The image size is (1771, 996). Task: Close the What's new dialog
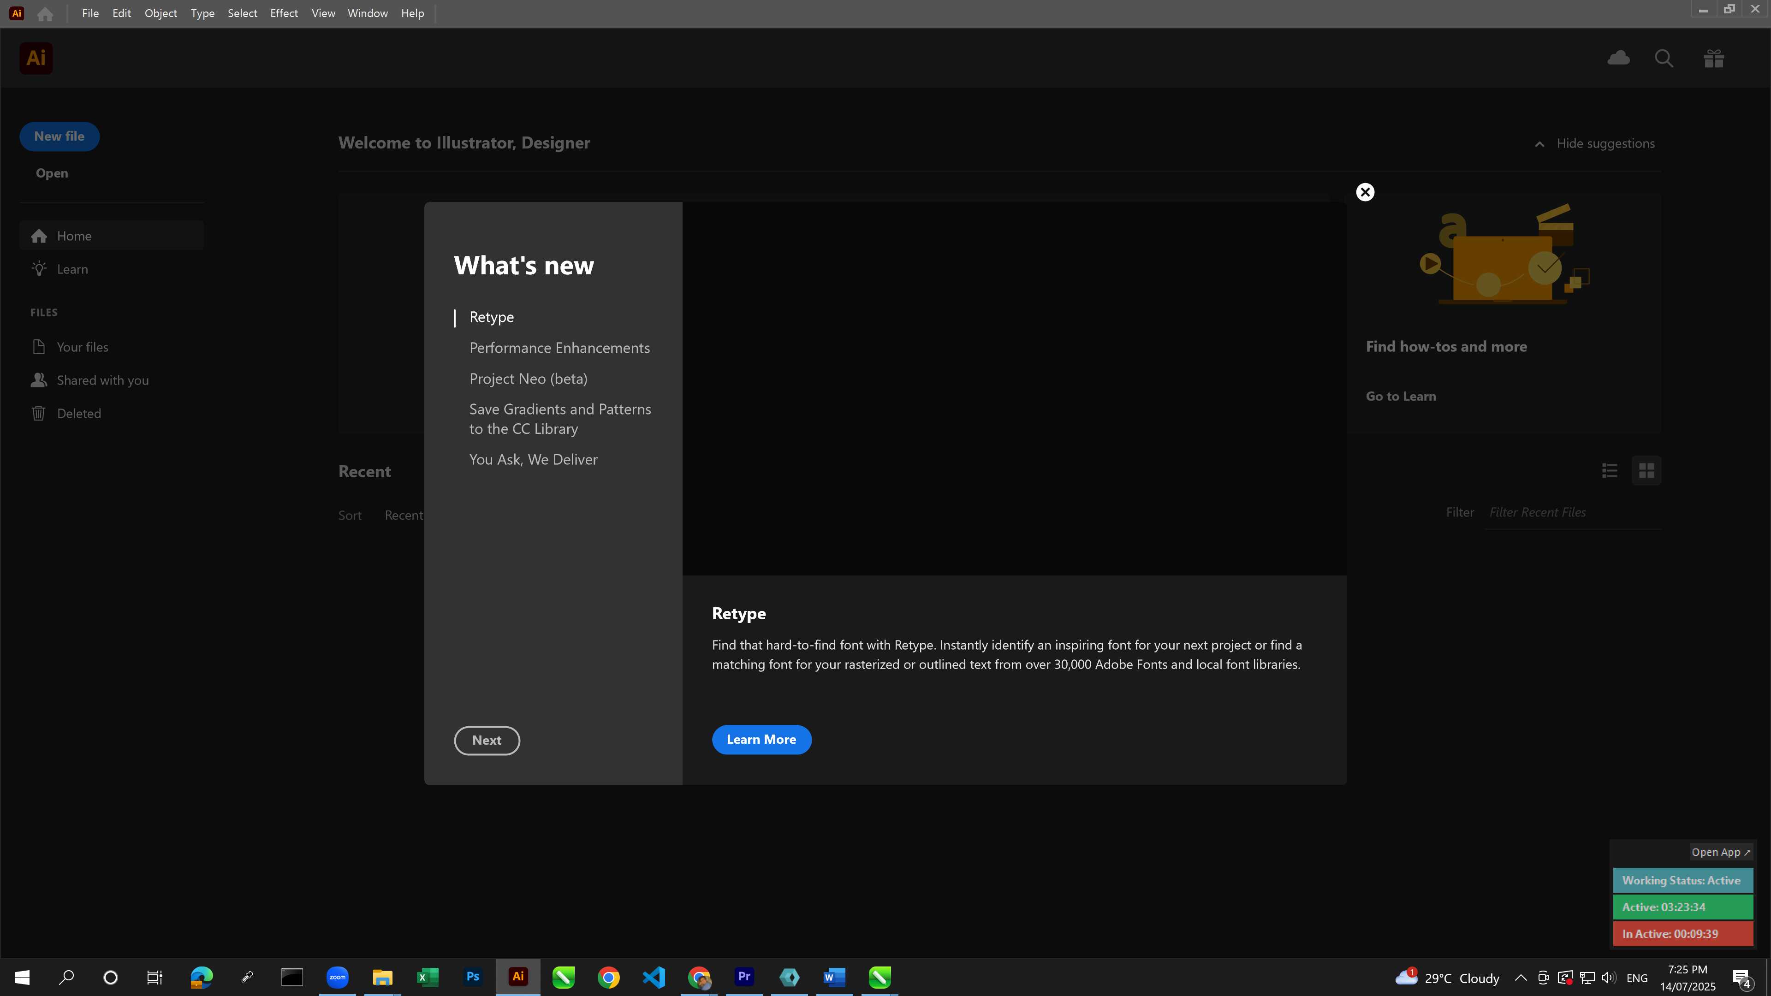(1365, 192)
